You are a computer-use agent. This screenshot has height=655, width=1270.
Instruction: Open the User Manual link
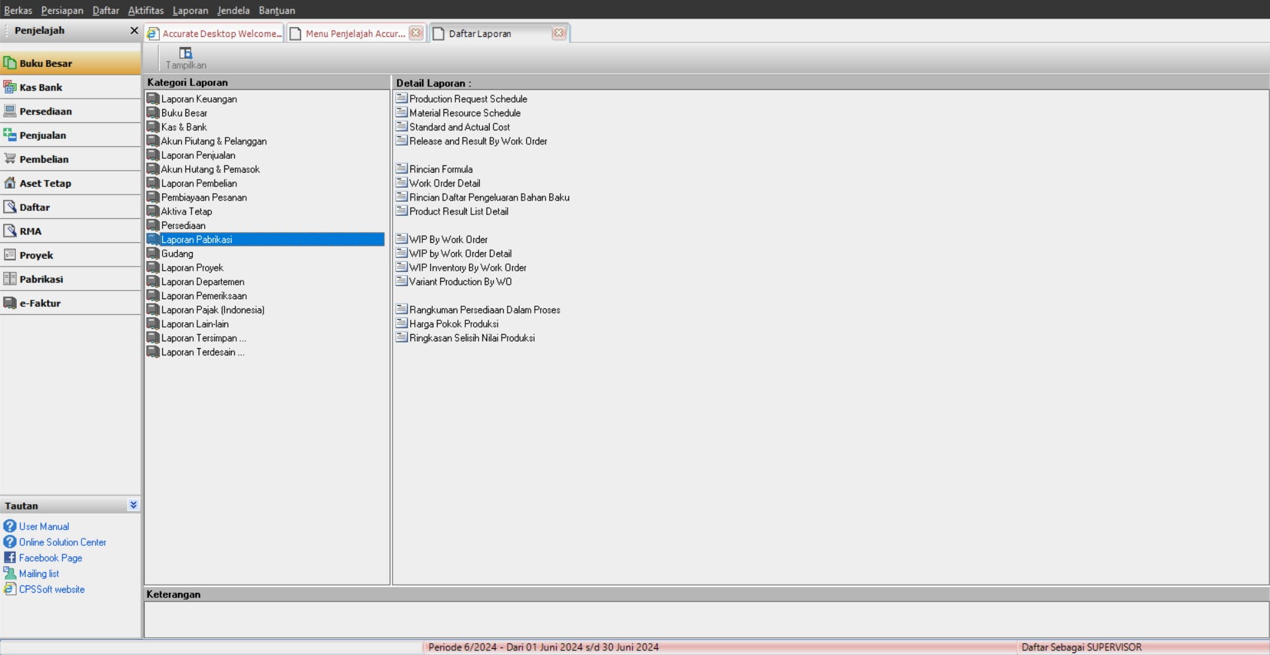[44, 527]
